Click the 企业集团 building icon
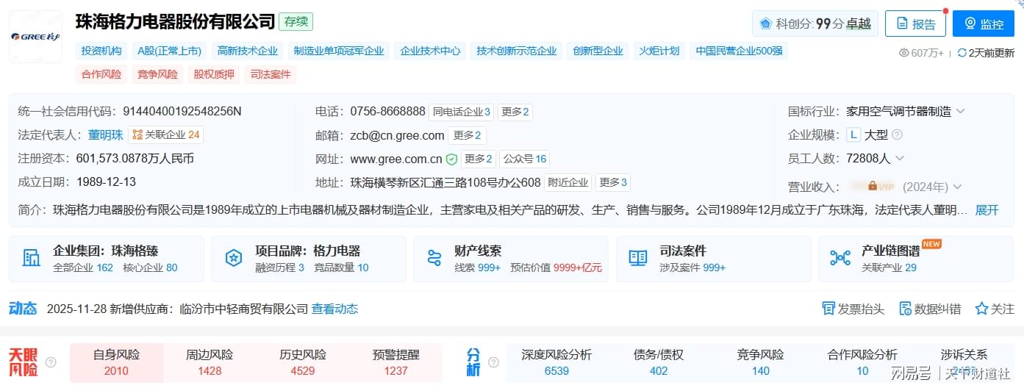 pyautogui.click(x=32, y=258)
